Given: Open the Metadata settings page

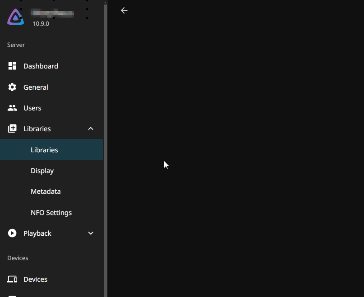Looking at the screenshot, I should [x=46, y=192].
